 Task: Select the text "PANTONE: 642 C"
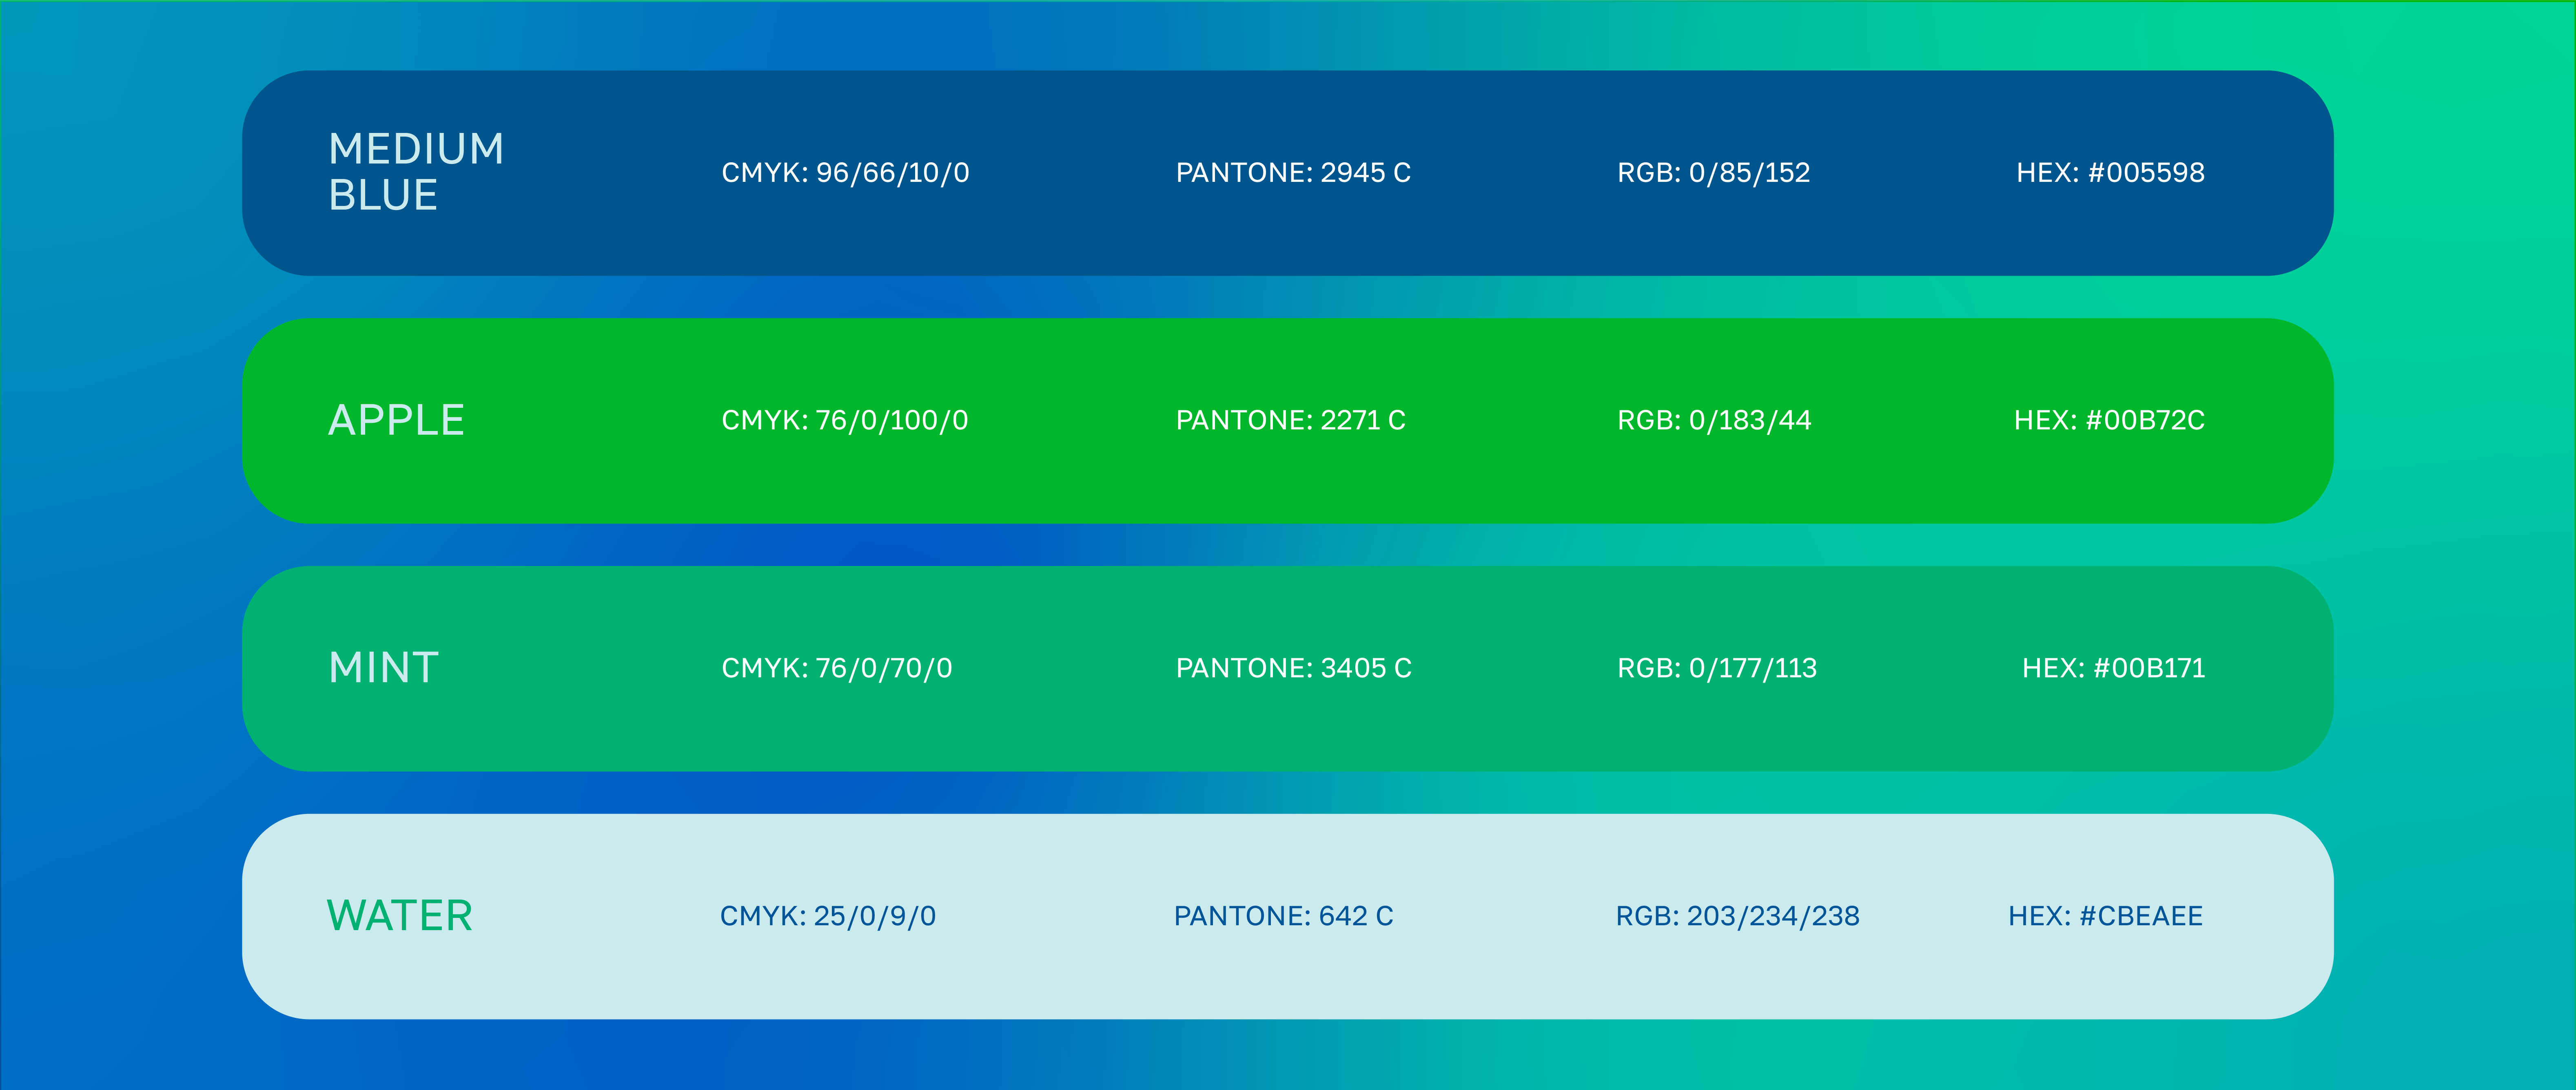[x=1283, y=916]
